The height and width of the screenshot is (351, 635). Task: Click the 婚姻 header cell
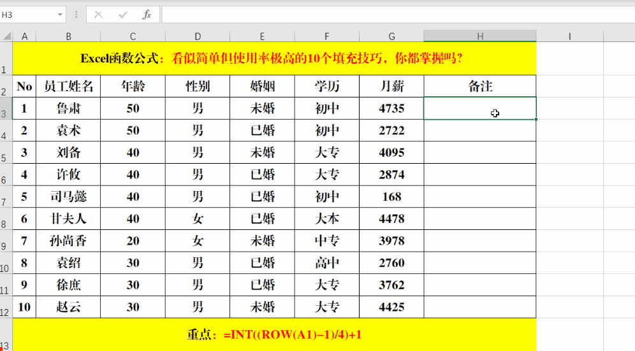point(263,86)
